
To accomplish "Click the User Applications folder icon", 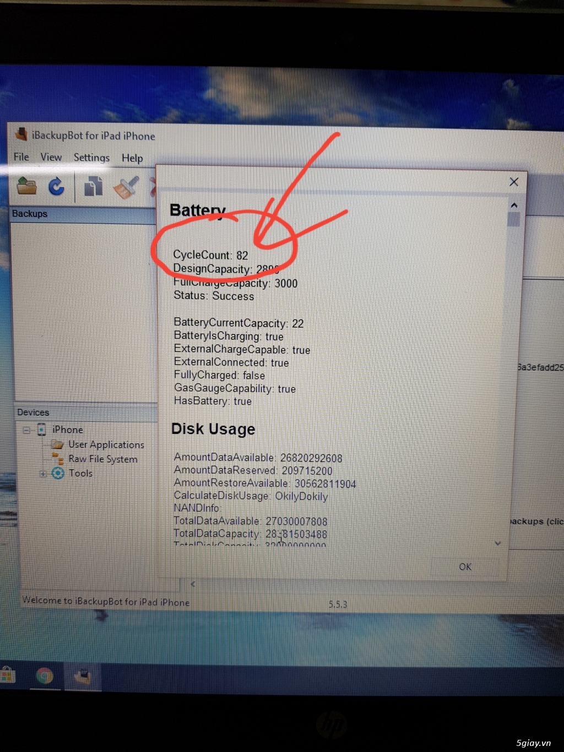I will coord(57,444).
